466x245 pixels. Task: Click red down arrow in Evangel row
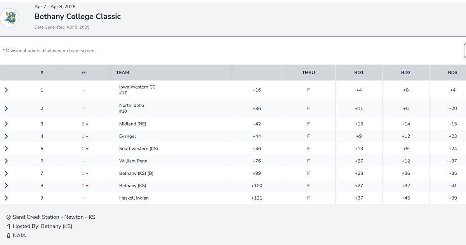(x=87, y=137)
